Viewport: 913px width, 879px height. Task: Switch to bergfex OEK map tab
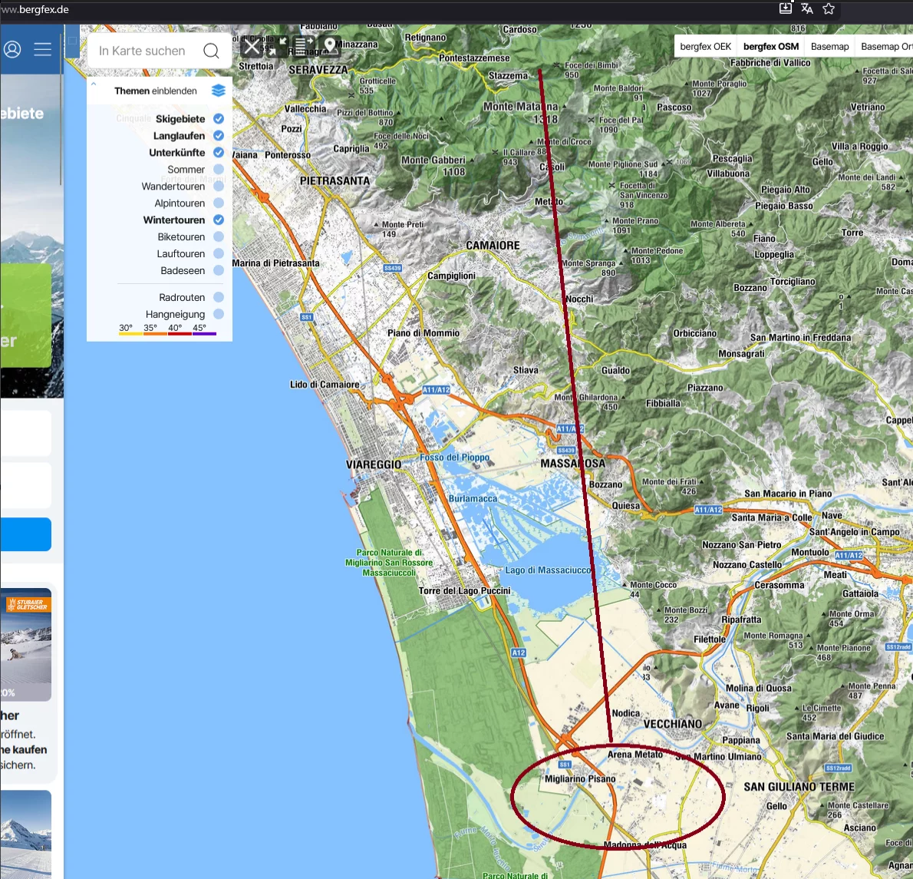[705, 47]
